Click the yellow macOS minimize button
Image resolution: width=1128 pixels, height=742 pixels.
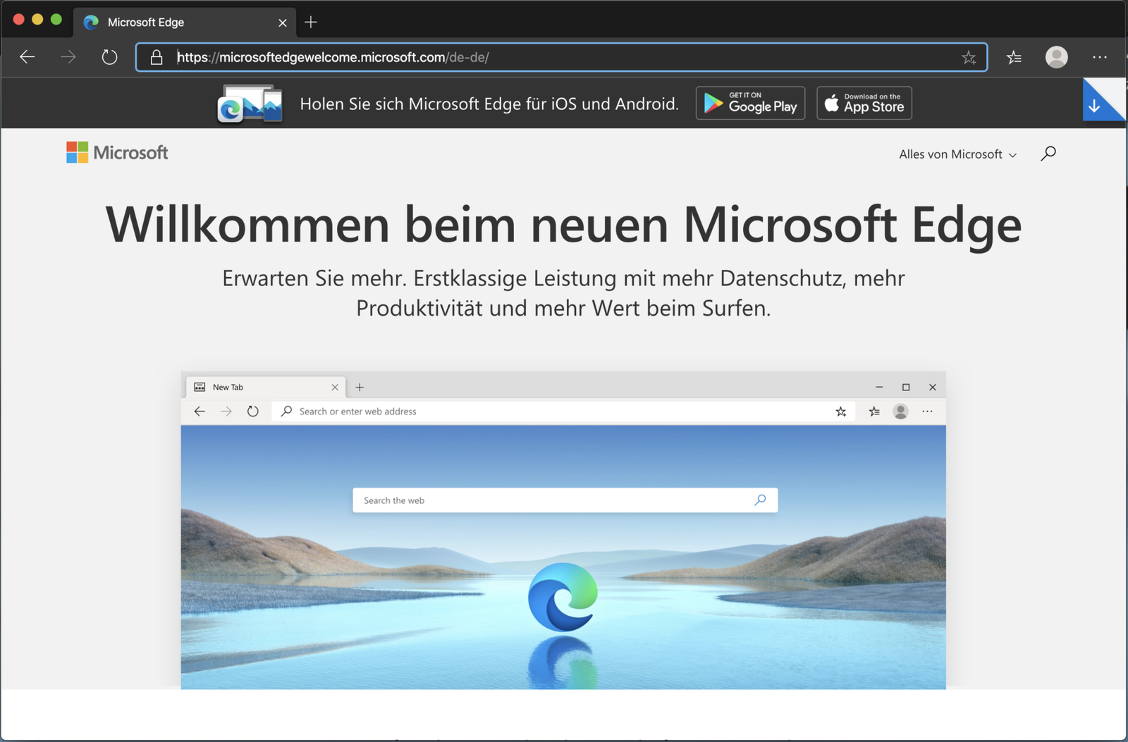click(37, 20)
